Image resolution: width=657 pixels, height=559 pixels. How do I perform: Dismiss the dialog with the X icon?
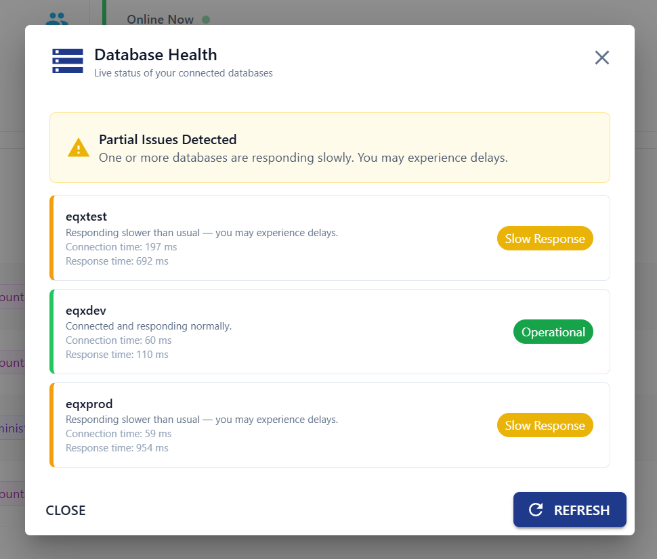(601, 58)
